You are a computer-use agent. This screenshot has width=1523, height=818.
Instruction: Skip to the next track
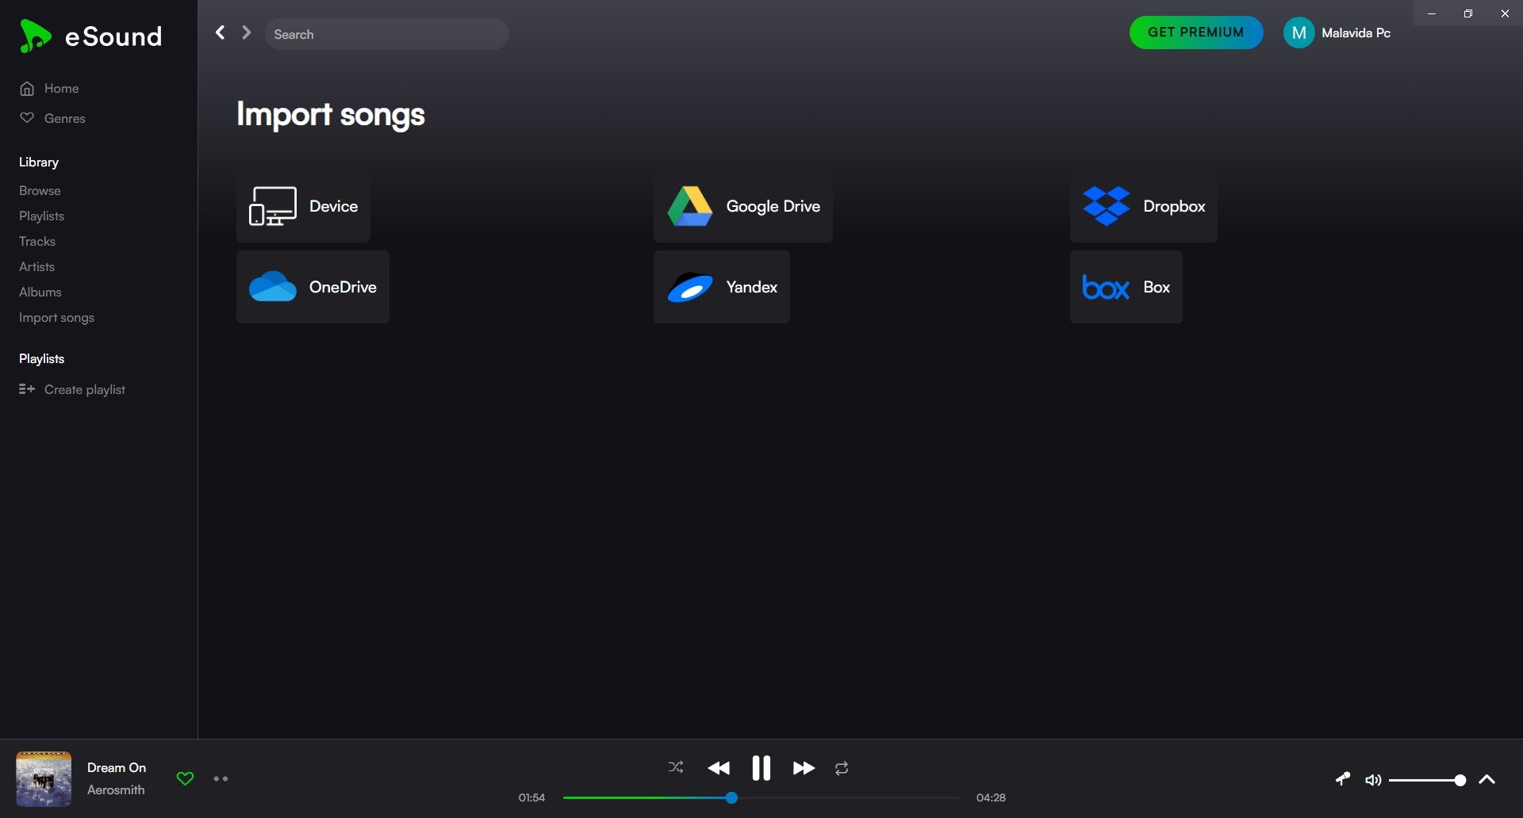click(804, 768)
